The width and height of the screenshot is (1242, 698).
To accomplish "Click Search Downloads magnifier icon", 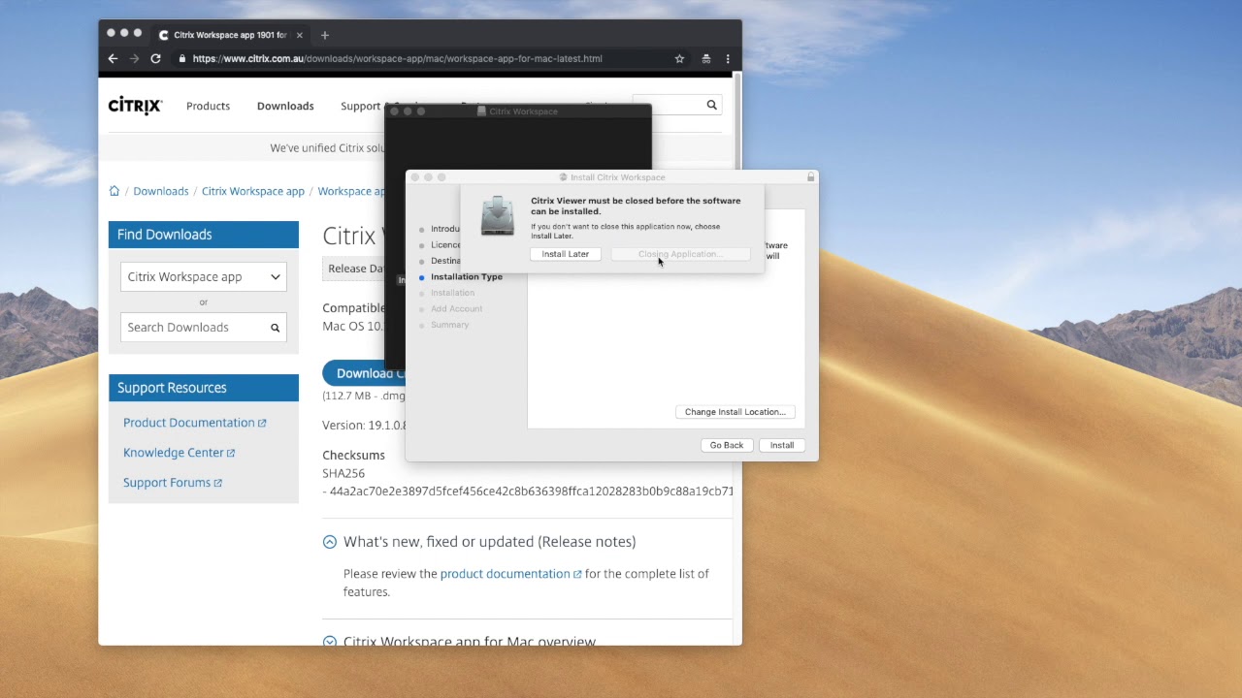I will [x=276, y=328].
